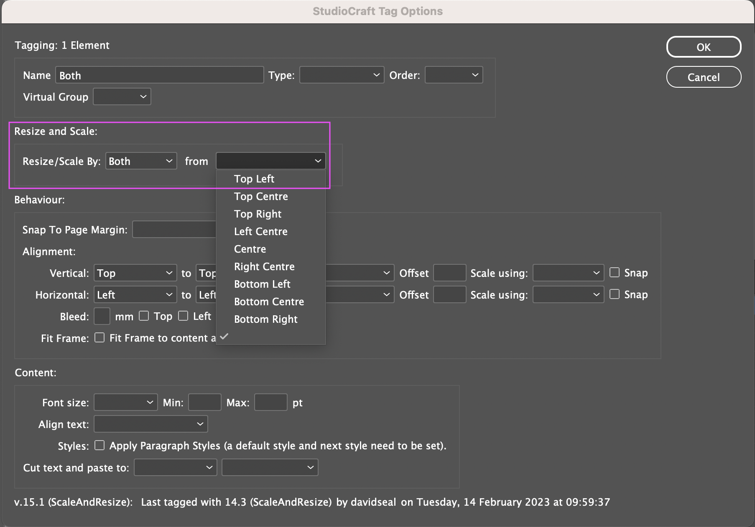Click the Vertical row Offset field
Screen dimensions: 755x527
[449, 273]
